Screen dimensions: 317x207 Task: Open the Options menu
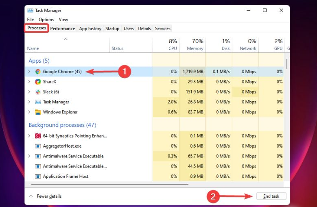pyautogui.click(x=46, y=20)
